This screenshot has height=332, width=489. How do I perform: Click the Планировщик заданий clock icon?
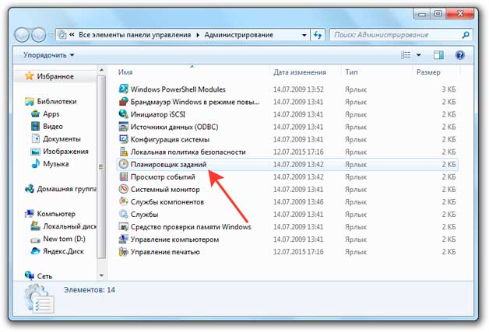tap(124, 164)
